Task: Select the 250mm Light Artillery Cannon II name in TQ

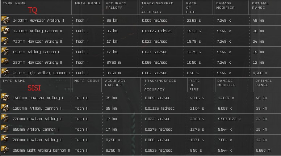Action: [42, 73]
